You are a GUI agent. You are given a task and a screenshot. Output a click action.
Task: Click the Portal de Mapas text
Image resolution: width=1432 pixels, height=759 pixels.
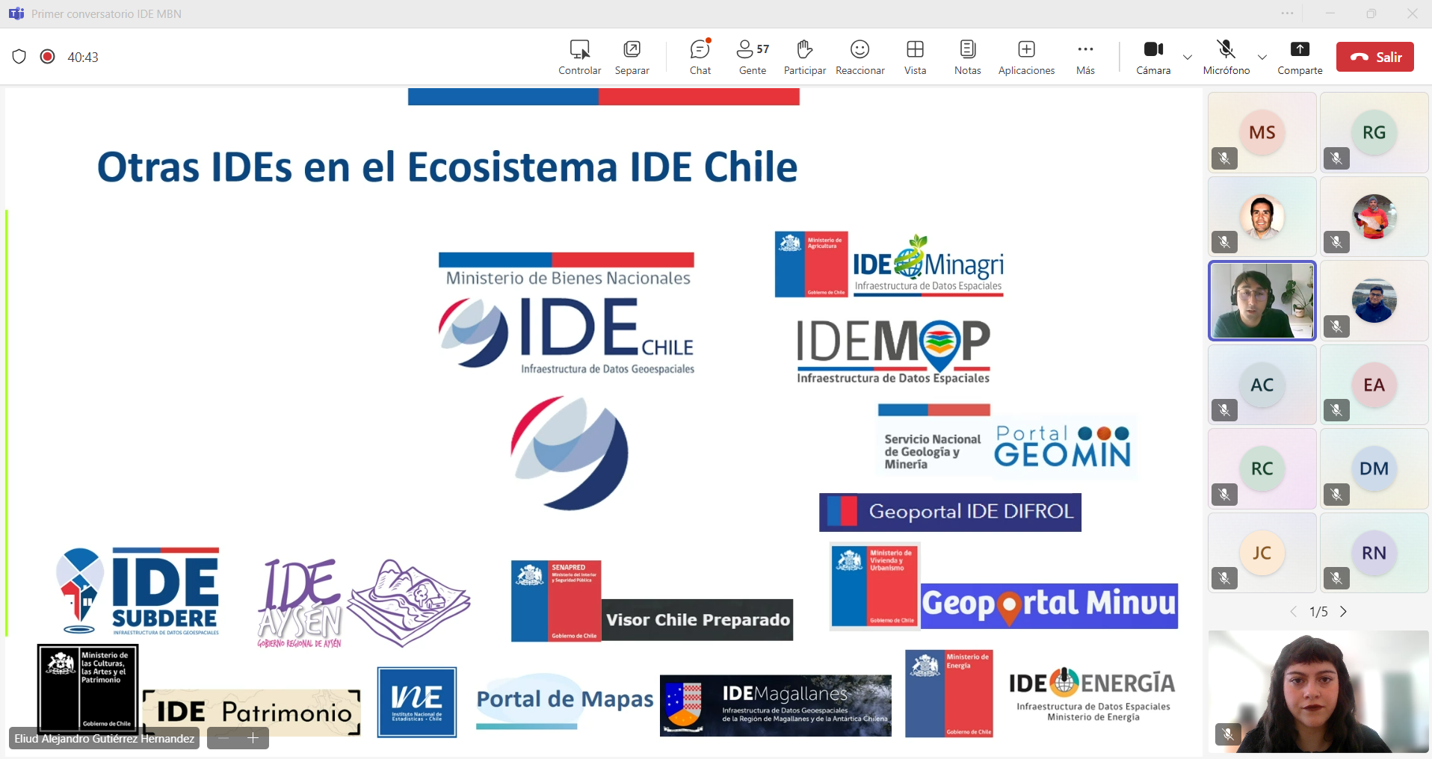[565, 699]
